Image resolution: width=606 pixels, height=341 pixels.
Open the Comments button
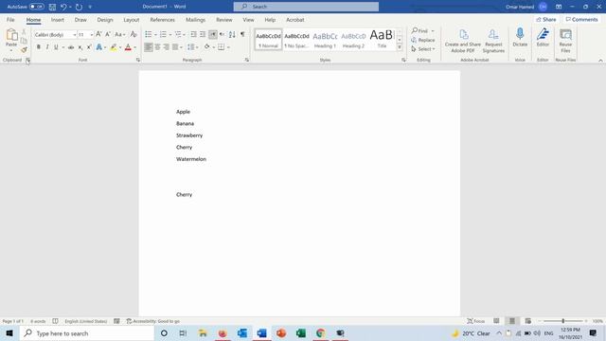(x=581, y=19)
